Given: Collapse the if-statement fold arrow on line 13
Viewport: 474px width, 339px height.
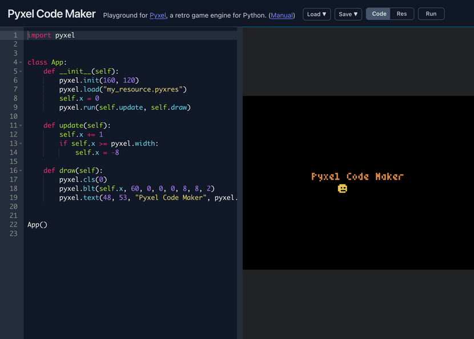Looking at the screenshot, I should coord(21,143).
